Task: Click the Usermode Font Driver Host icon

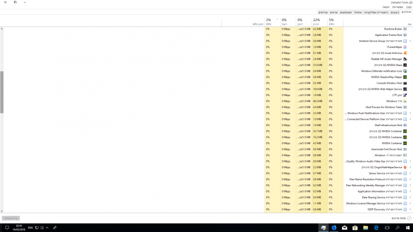Action: coord(405,149)
